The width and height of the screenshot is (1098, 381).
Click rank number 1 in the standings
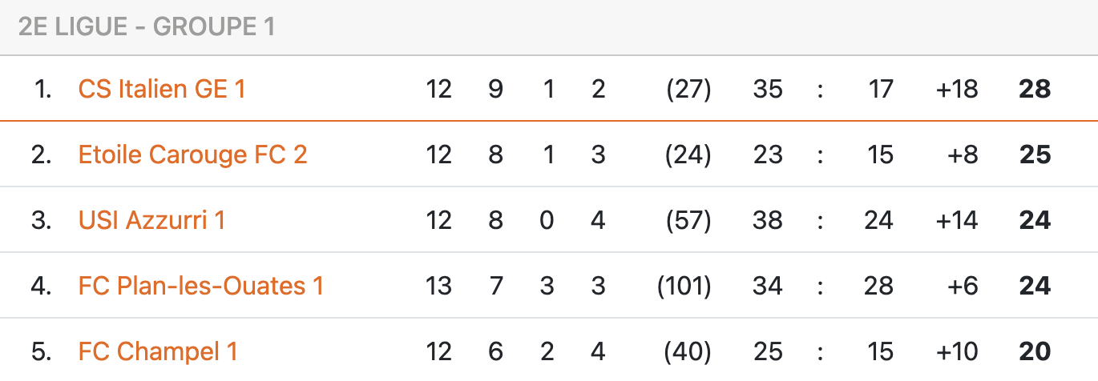pos(42,89)
